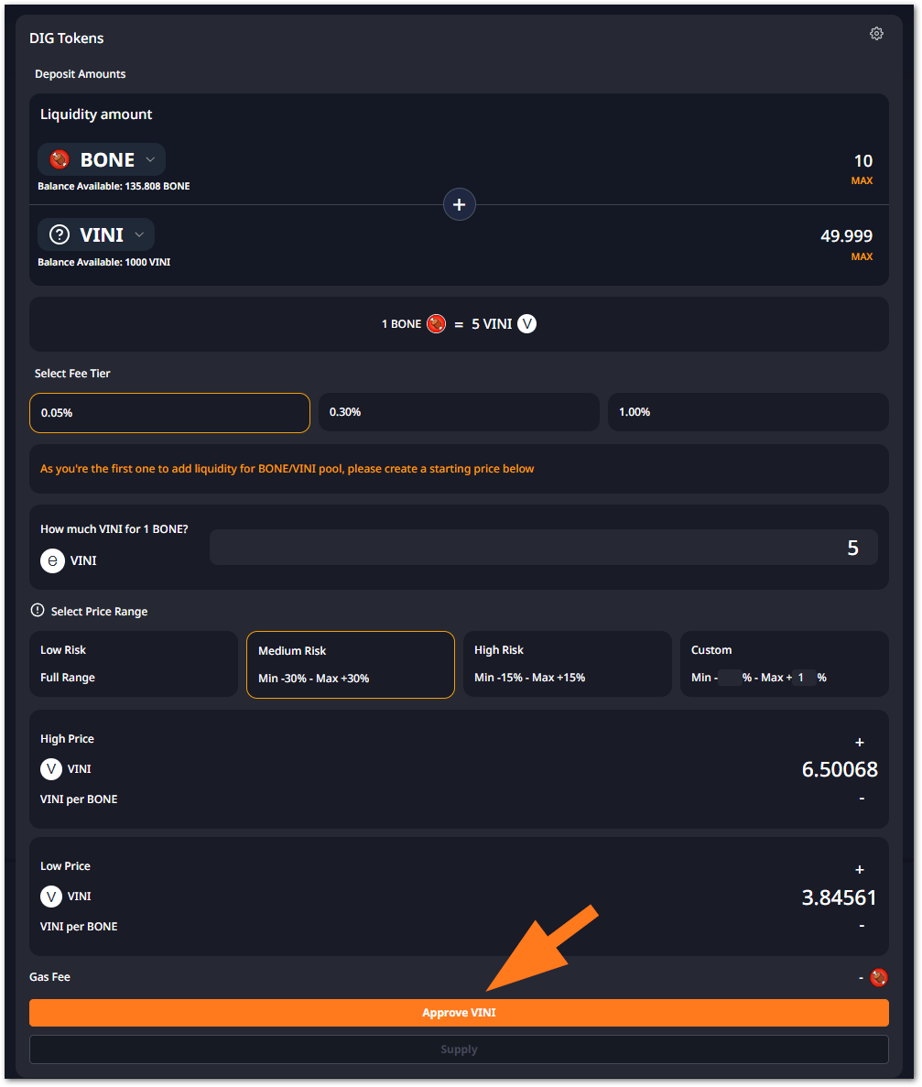The height and width of the screenshot is (1087, 922).
Task: Choose the 1.00% fee tier
Action: pos(748,412)
